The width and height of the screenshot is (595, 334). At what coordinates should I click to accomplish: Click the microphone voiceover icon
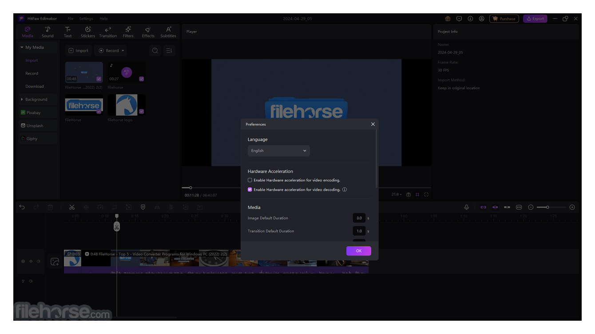(466, 207)
